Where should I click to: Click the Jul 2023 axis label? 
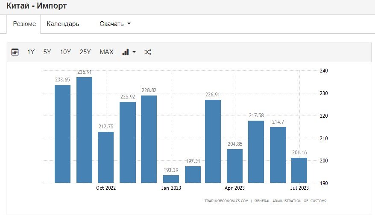point(299,188)
